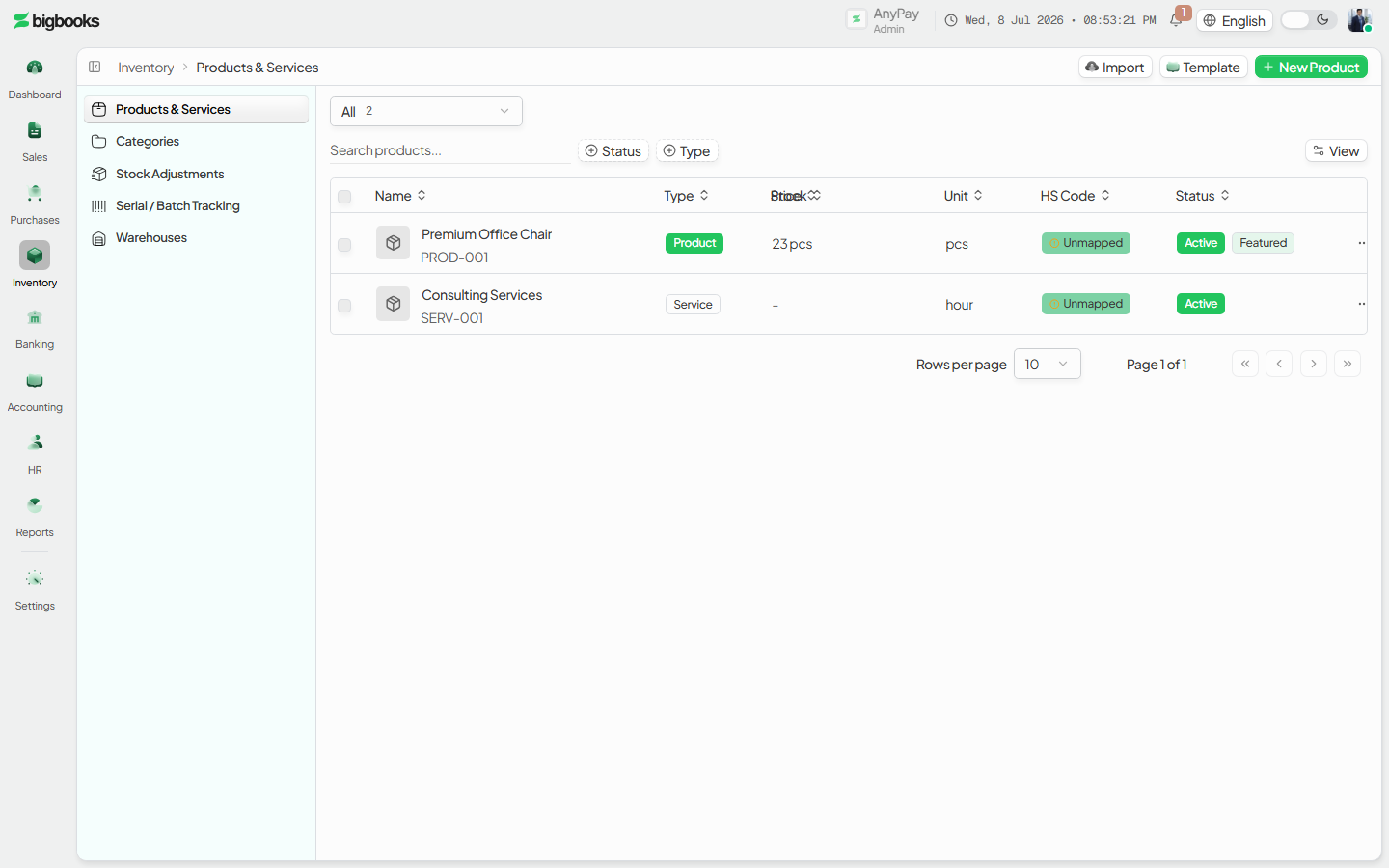Click the bigbooks logo
This screenshot has width=1389, height=868.
(x=56, y=21)
